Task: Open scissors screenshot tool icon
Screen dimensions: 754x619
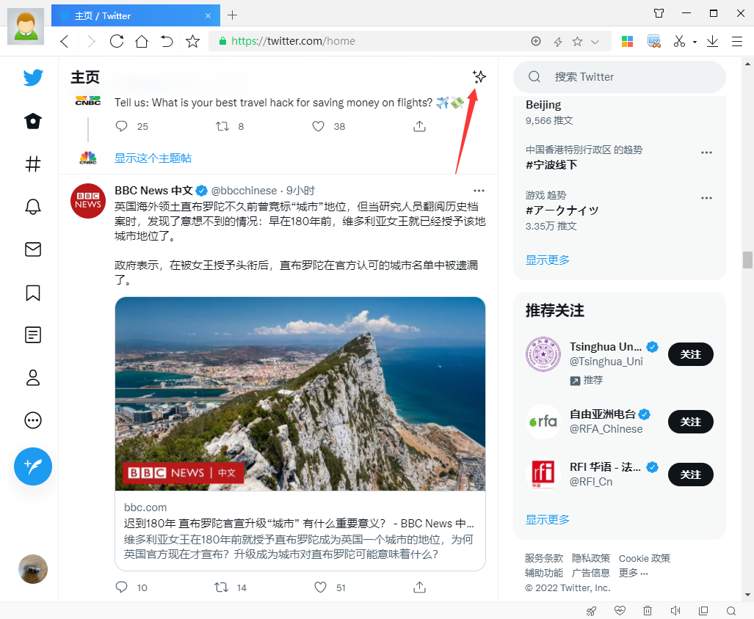Action: click(679, 41)
